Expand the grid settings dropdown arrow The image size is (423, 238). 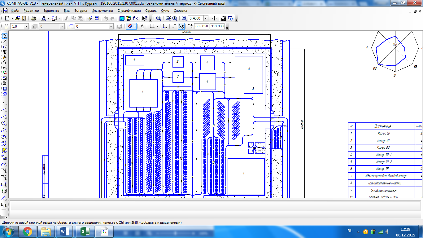click(x=157, y=26)
